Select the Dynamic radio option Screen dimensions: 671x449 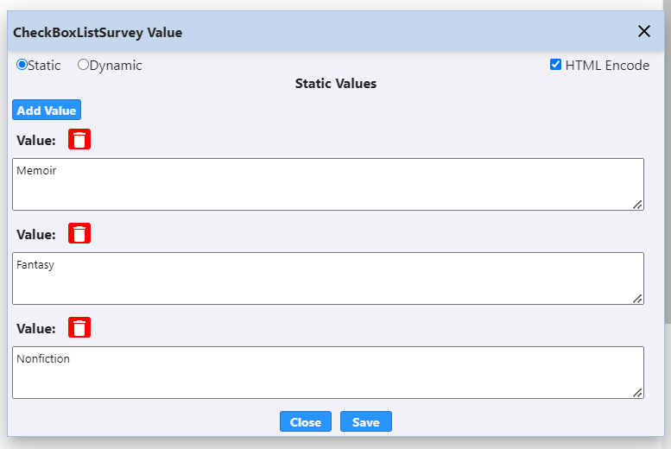(x=83, y=65)
